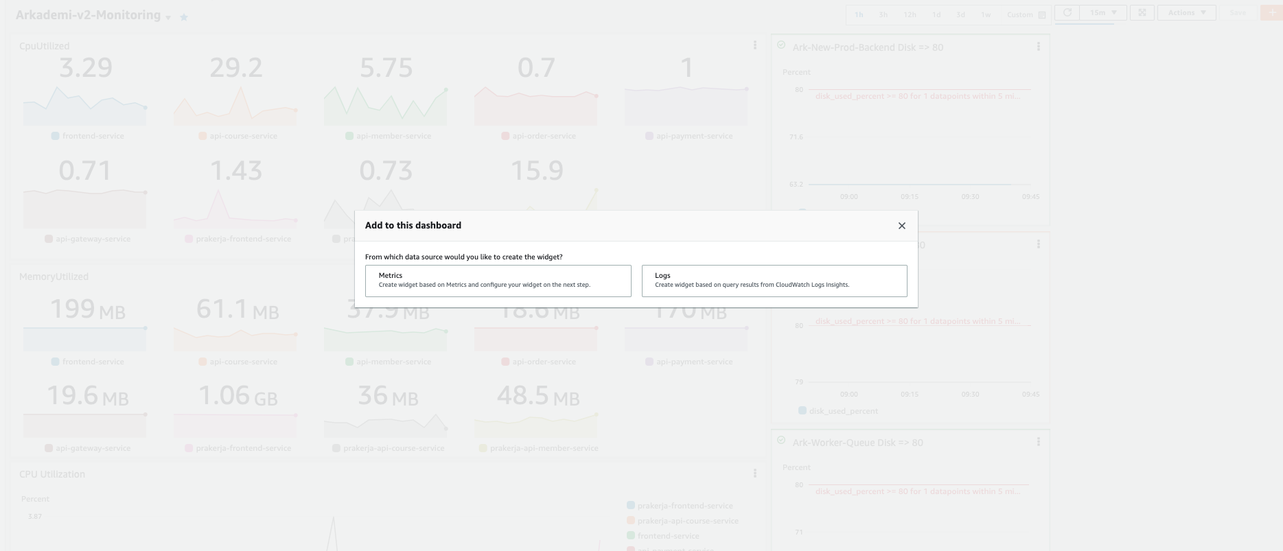The width and height of the screenshot is (1283, 551).
Task: Open Ark-New-Prod-Backend Disk widget options menu
Action: click(x=1039, y=47)
